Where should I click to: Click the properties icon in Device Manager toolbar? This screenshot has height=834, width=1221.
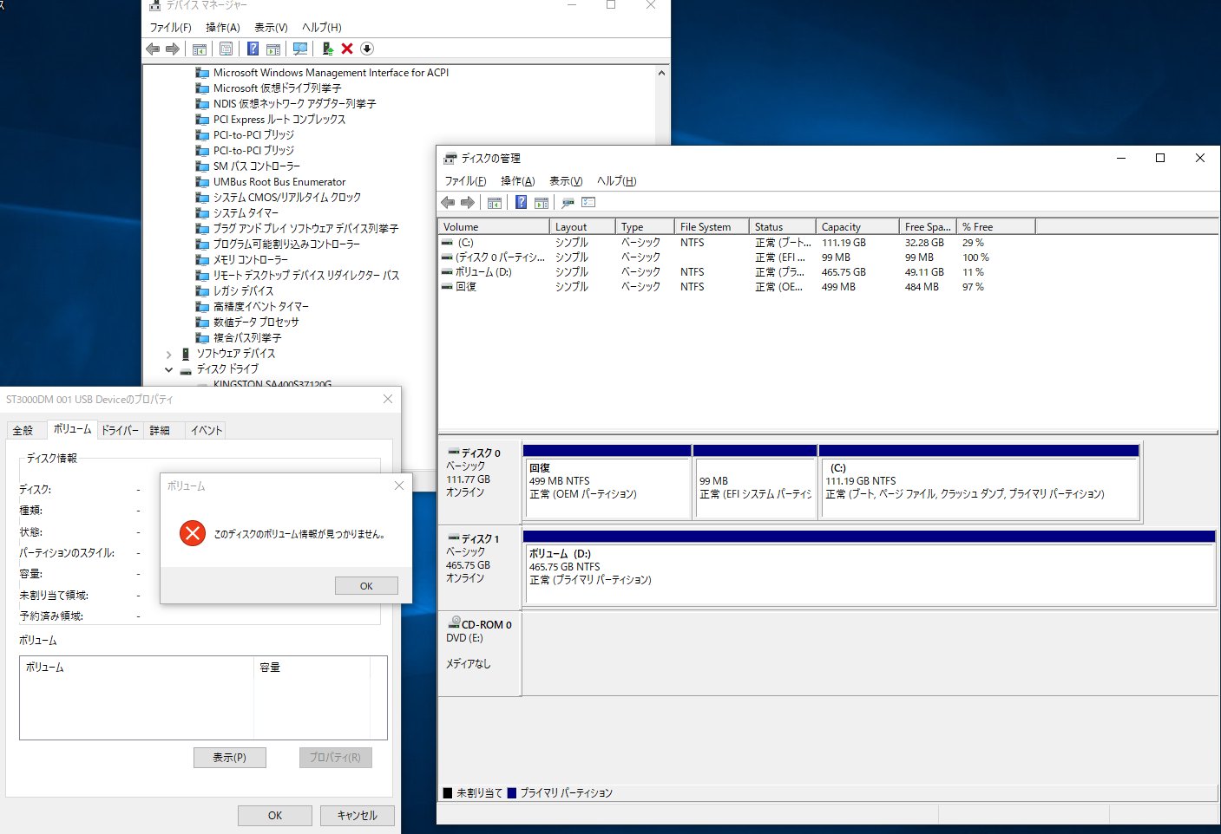pos(226,49)
